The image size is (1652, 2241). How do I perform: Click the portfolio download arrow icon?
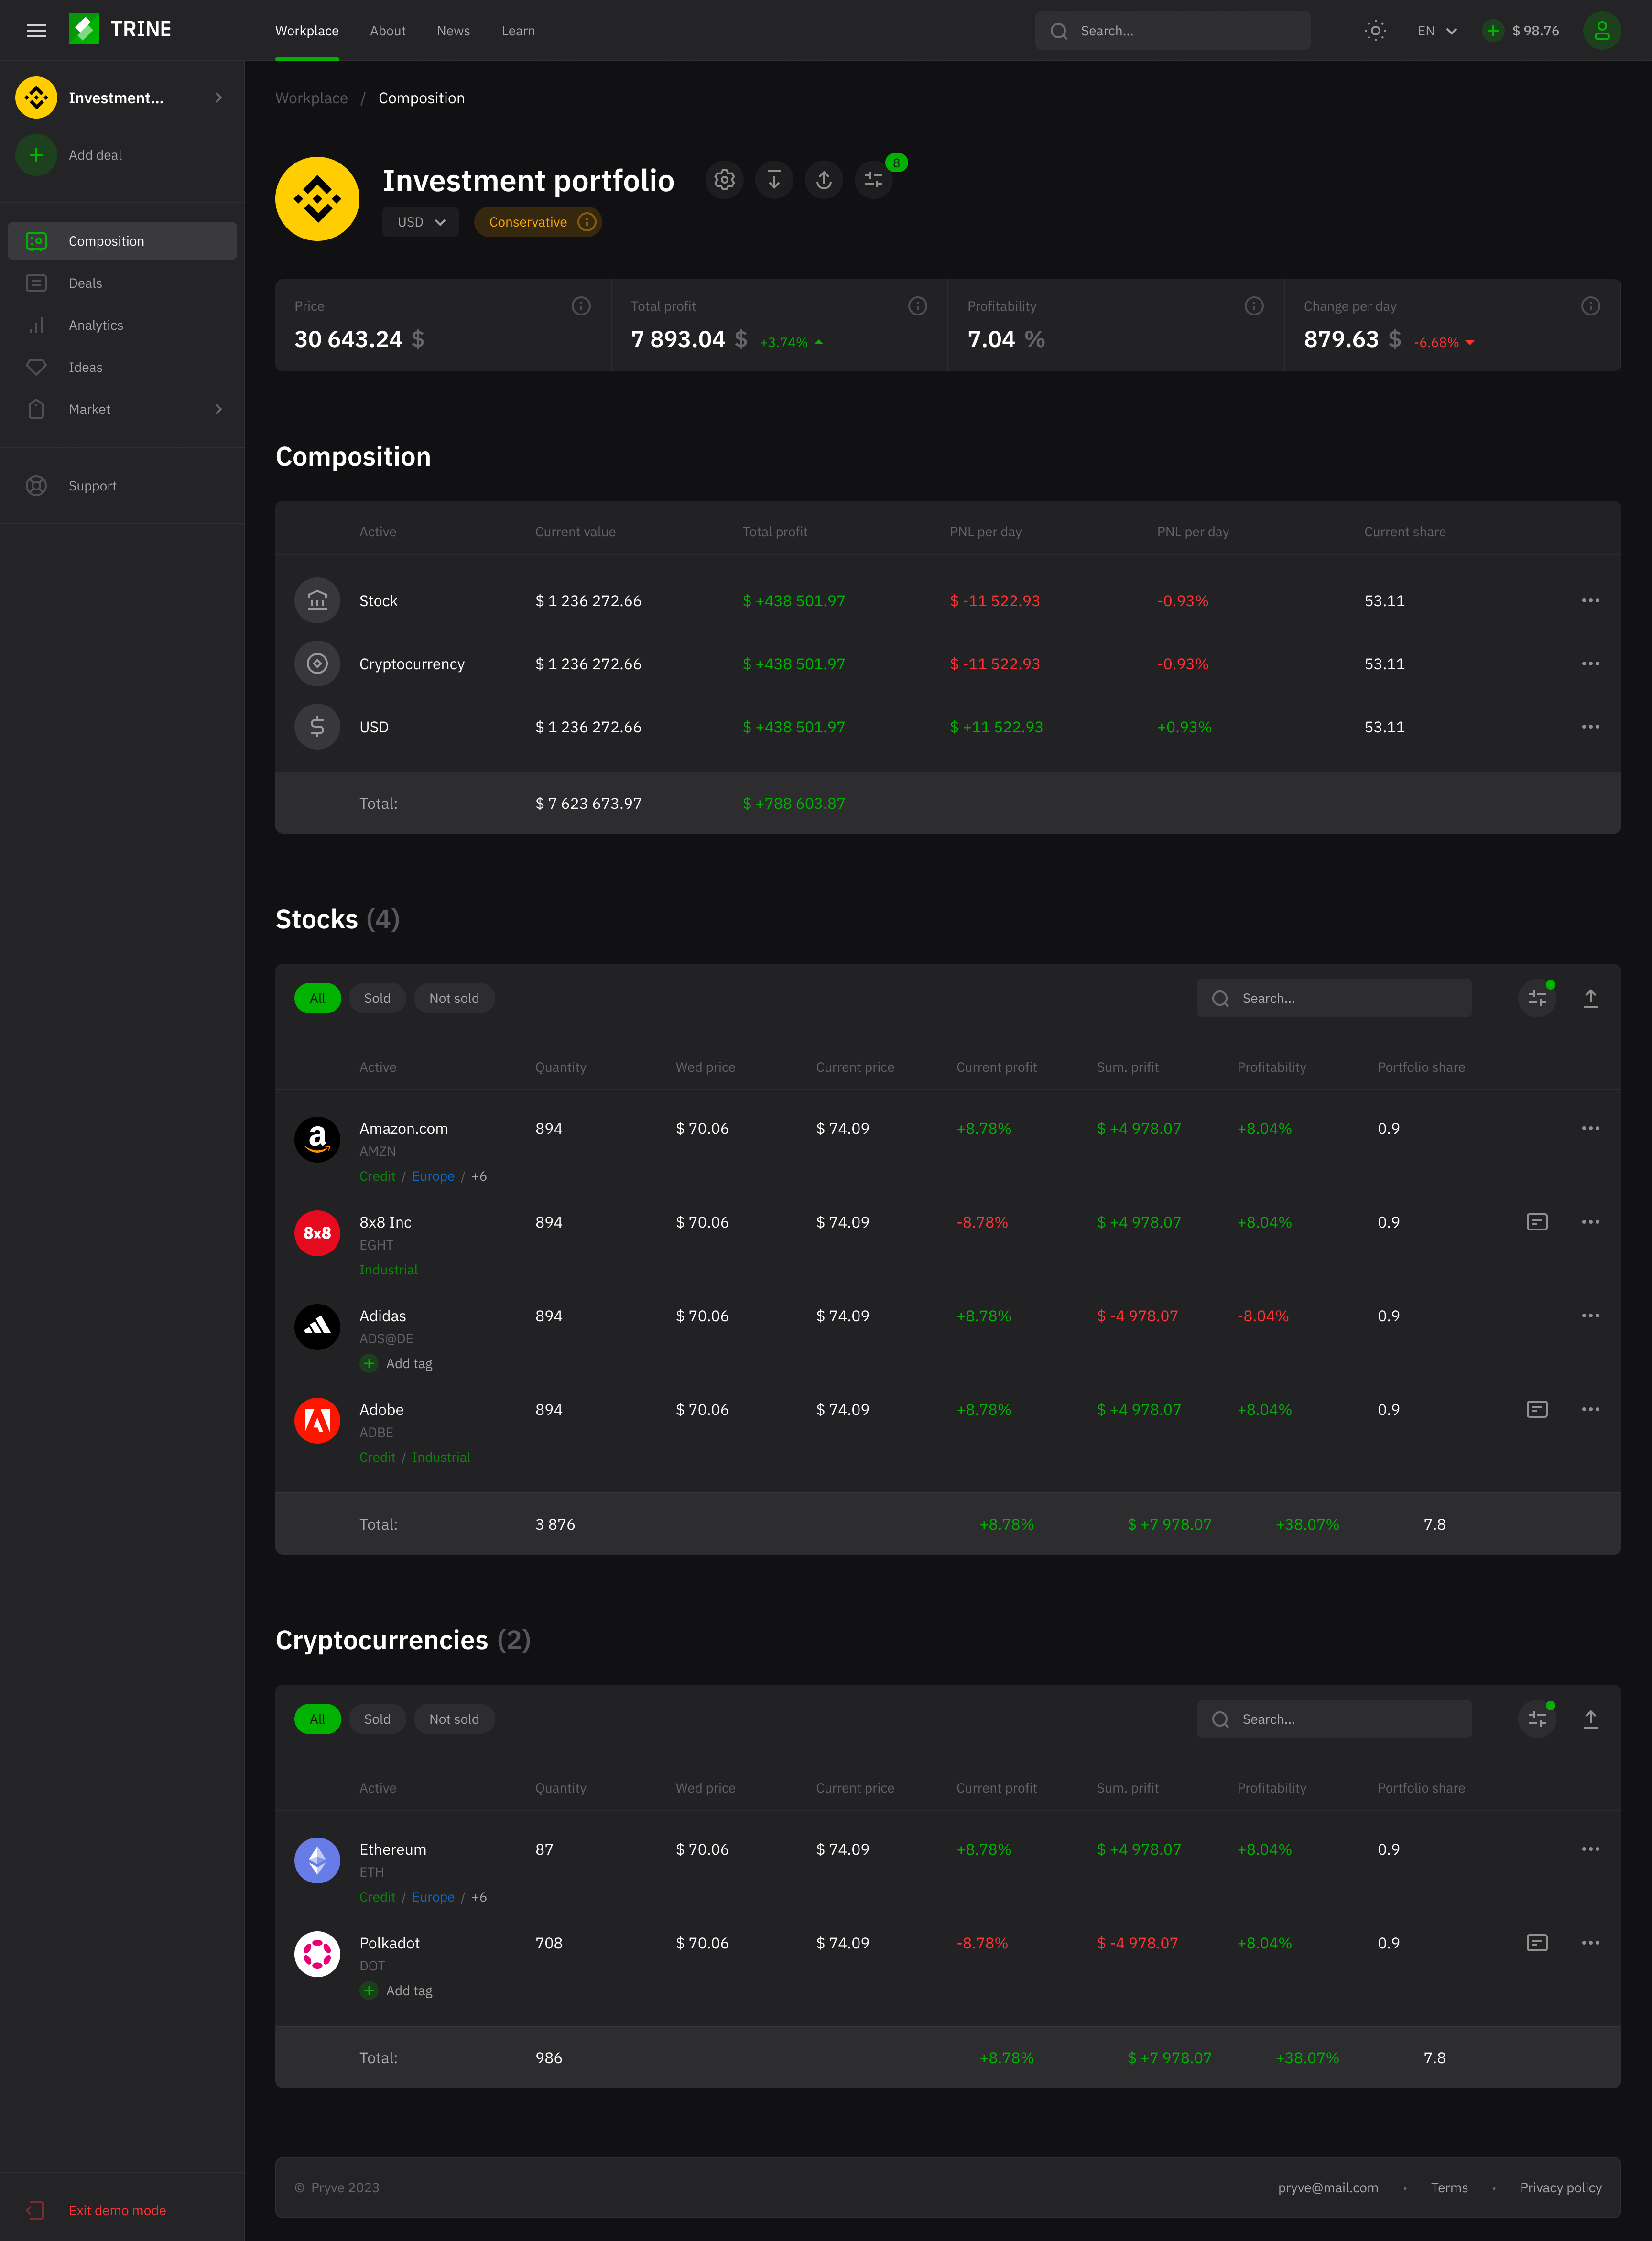(x=774, y=180)
